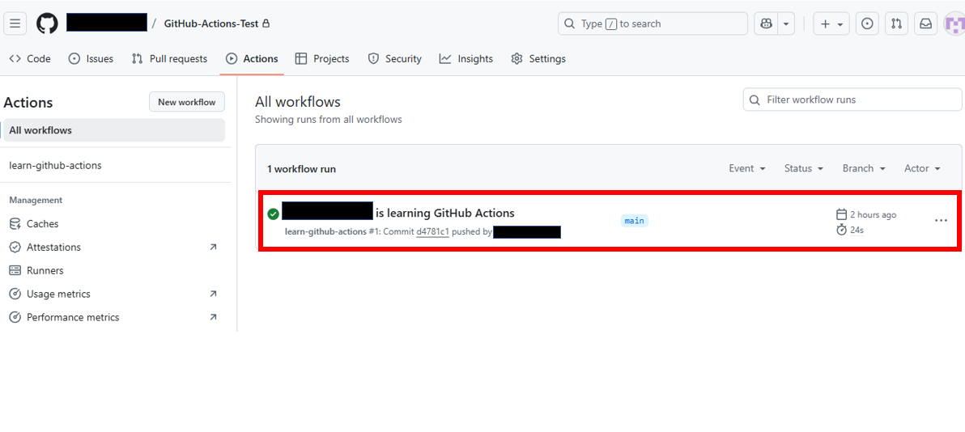
Task: Open the notifications inbox icon
Action: pyautogui.click(x=925, y=23)
